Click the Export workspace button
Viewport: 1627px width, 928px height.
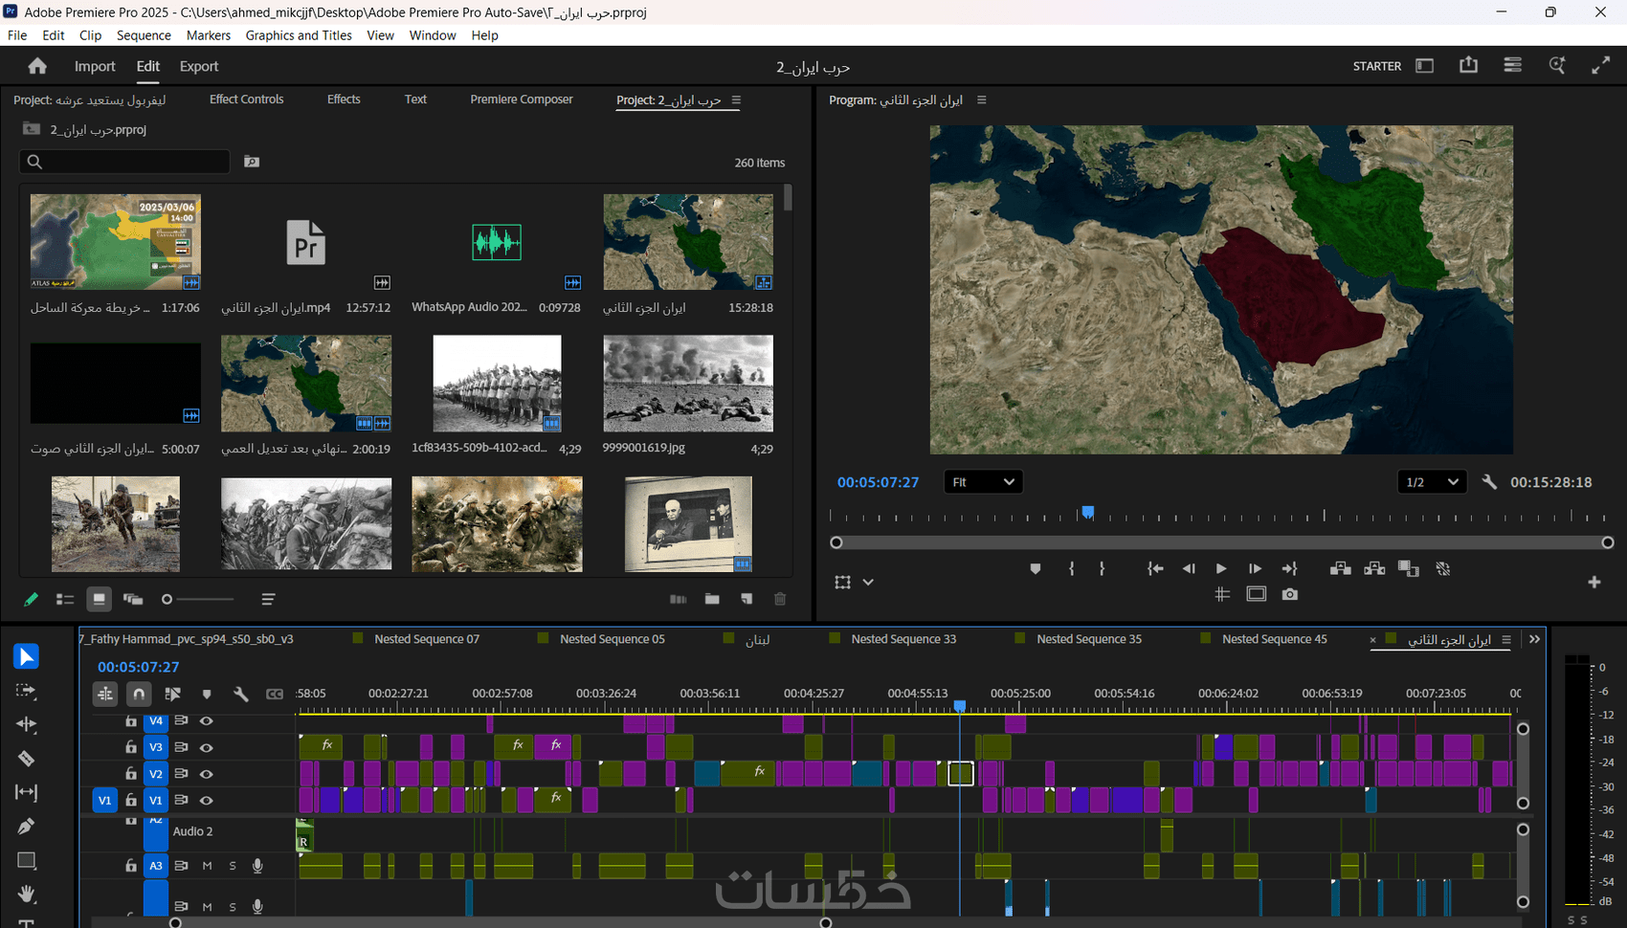[x=199, y=66]
